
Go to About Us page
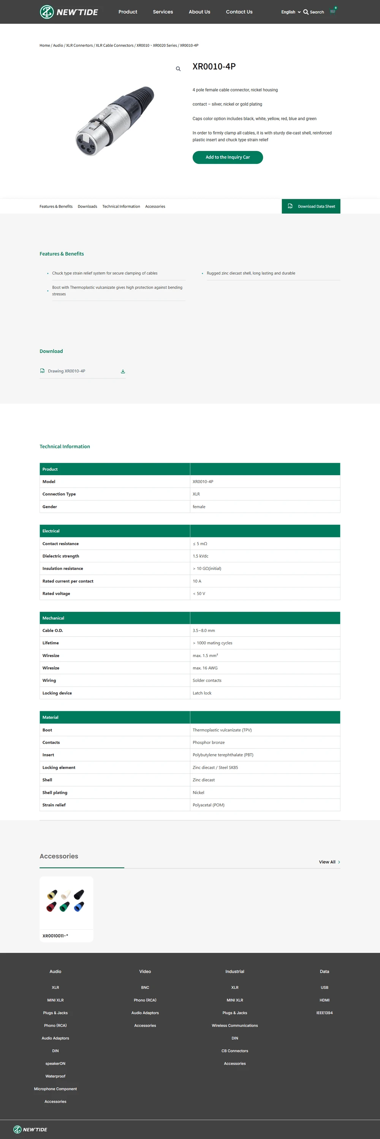point(199,12)
